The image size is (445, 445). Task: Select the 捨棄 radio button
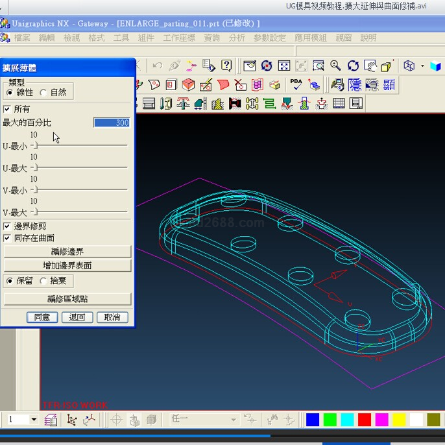[x=43, y=281]
